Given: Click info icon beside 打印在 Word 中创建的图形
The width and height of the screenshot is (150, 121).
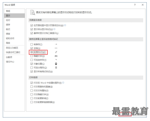Looking at the screenshot, I should click(x=63, y=83).
